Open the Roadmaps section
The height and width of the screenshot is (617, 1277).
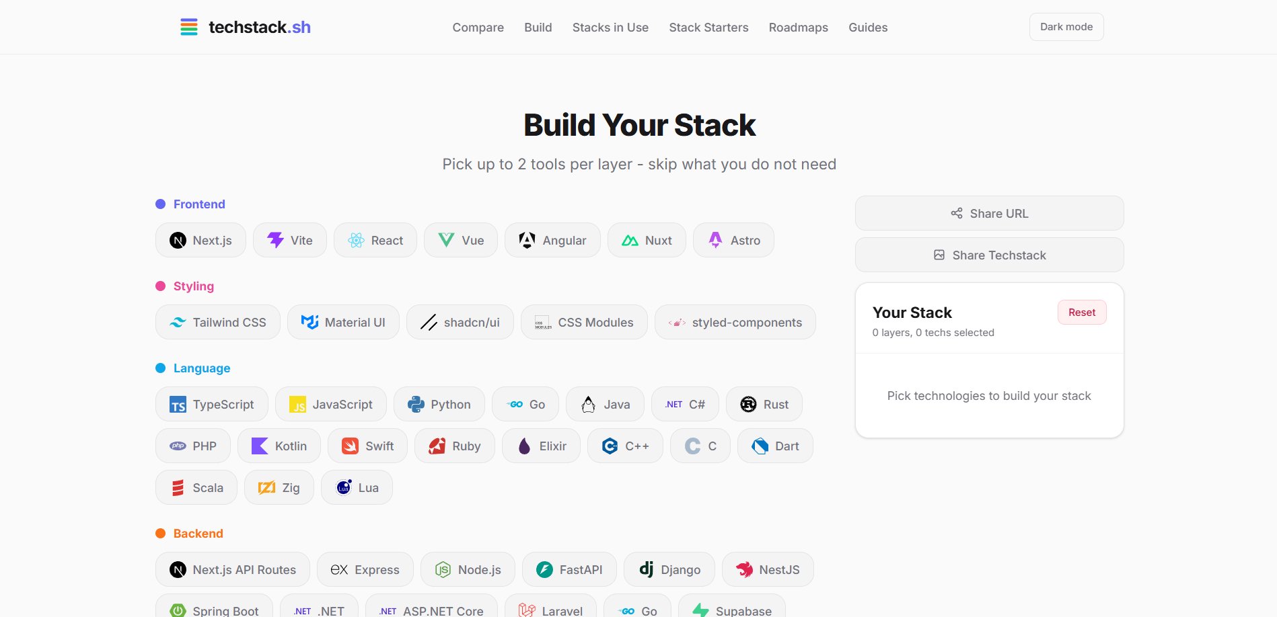coord(798,27)
